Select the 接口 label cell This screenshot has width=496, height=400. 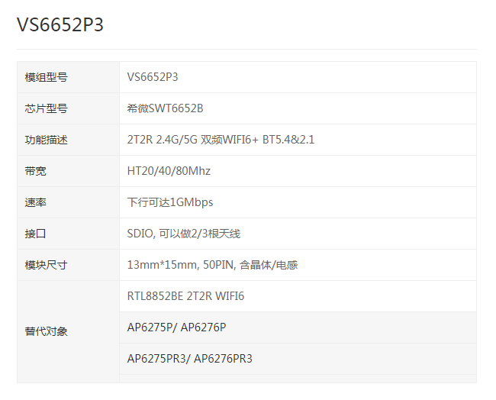[x=36, y=234]
